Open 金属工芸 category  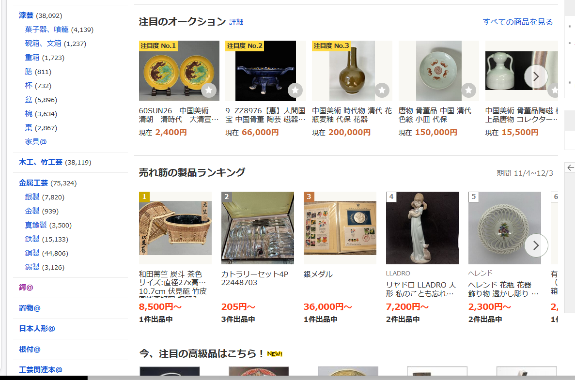(33, 183)
